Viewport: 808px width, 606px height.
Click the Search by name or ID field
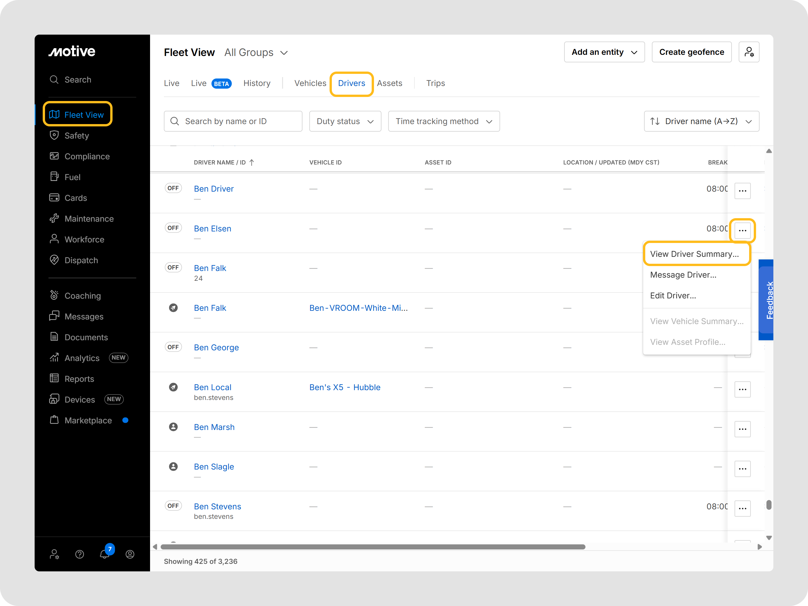click(233, 121)
